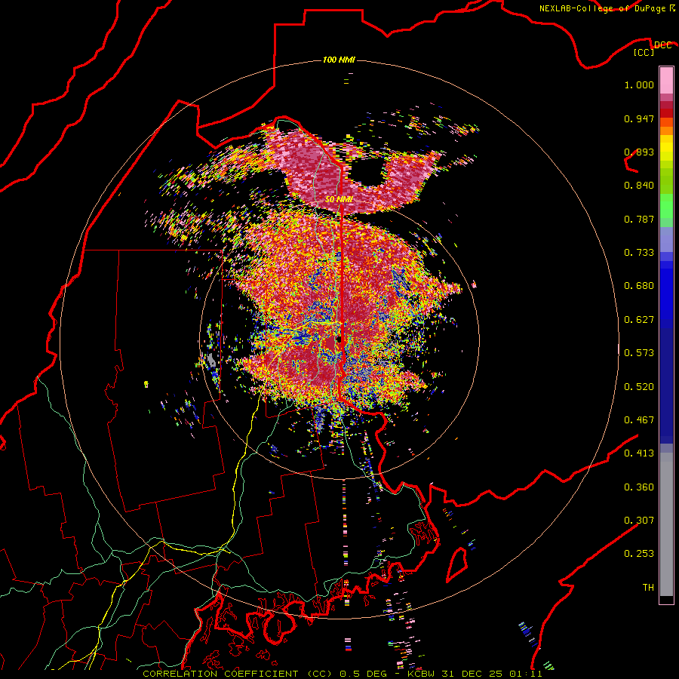Screen dimensions: 679x679
Task: Click the 0.307 color scale value
Action: 639,521
